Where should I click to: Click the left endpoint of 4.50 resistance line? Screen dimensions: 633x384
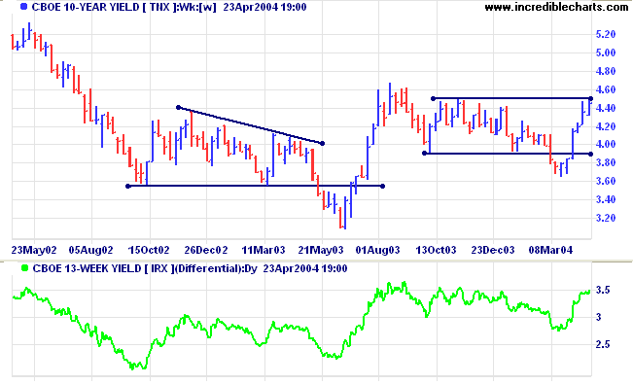point(433,98)
